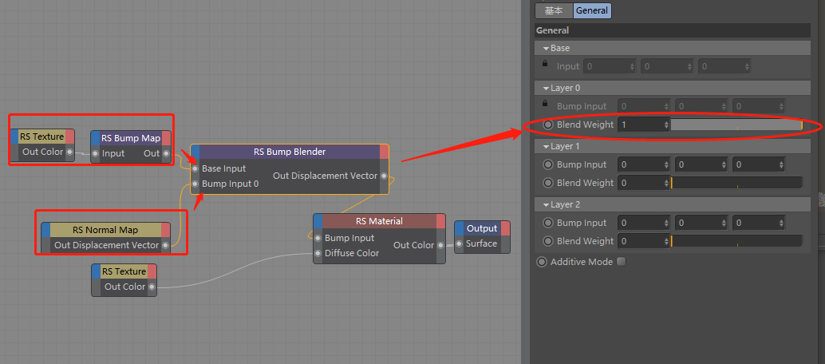The width and height of the screenshot is (825, 364).
Task: Click the General section header
Action: 673,30
